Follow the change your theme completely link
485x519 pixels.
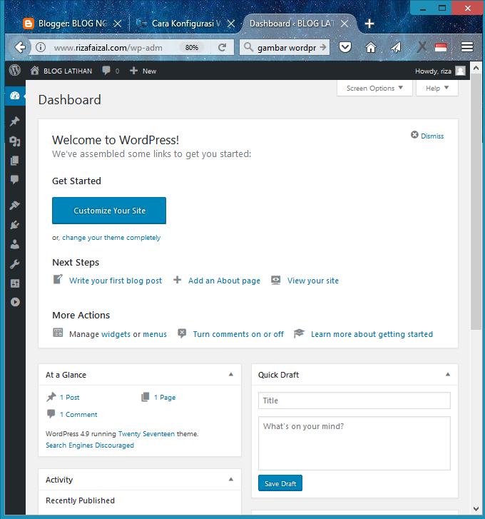(111, 238)
